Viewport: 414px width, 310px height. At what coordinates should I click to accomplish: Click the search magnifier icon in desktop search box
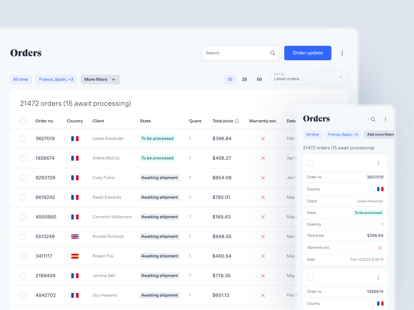pyautogui.click(x=273, y=53)
